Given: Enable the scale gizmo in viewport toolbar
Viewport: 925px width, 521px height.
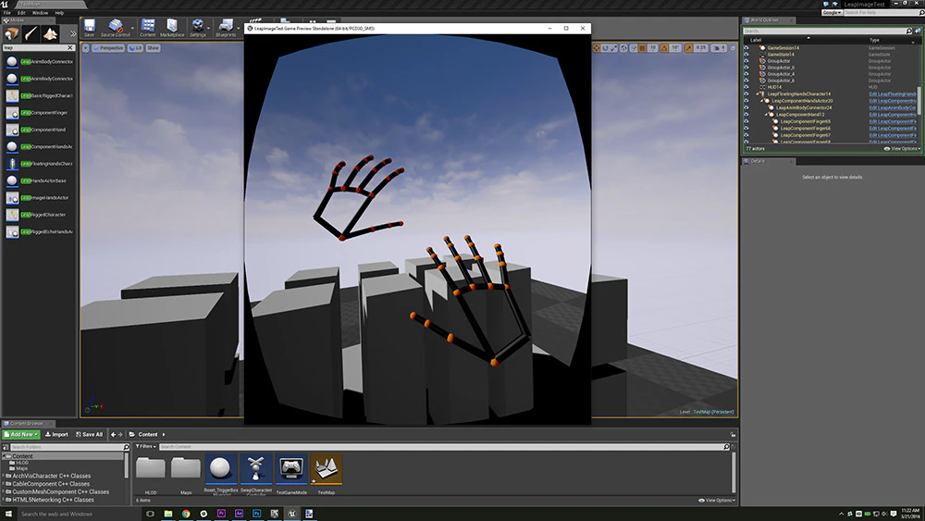Looking at the screenshot, I should pos(614,48).
